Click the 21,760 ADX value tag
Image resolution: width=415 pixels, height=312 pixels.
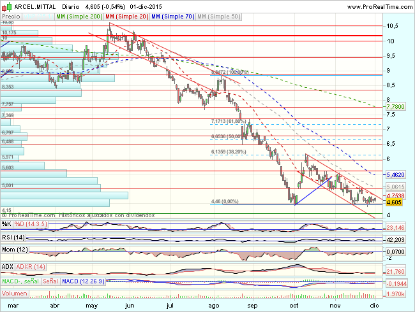click(x=395, y=272)
